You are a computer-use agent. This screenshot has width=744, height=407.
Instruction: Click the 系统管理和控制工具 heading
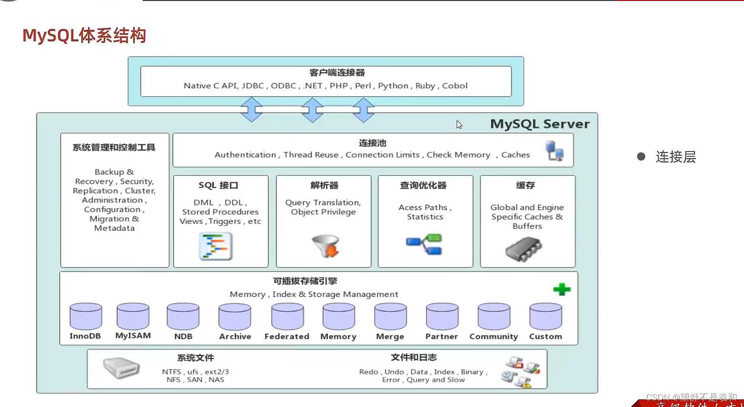(x=114, y=148)
